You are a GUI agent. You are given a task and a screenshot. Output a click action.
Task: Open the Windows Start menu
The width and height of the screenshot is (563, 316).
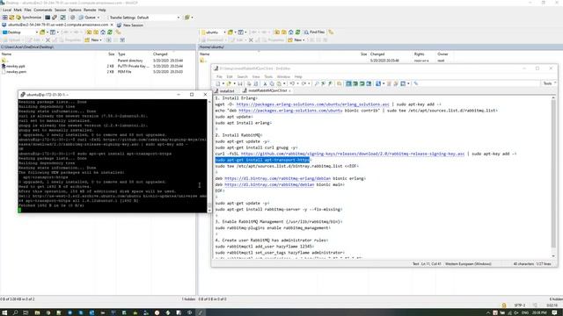tap(5, 312)
